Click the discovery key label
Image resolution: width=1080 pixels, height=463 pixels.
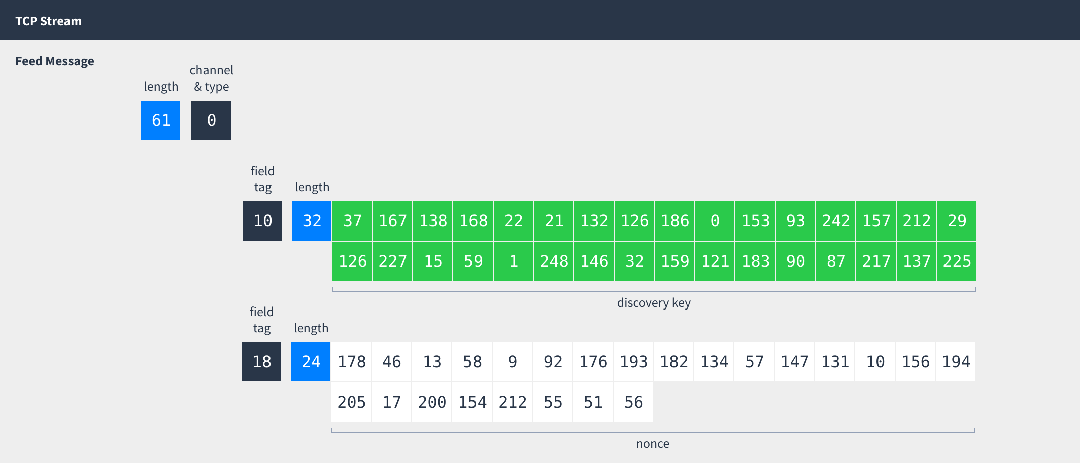pyautogui.click(x=654, y=303)
